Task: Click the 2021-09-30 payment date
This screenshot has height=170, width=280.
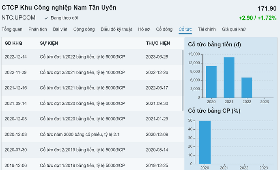Action: tap(157, 103)
